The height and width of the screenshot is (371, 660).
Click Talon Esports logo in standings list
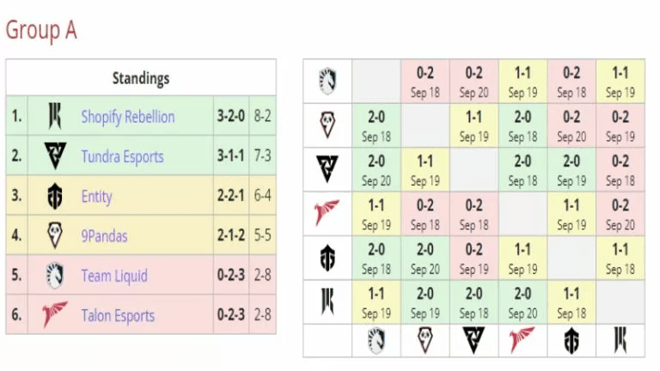[55, 315]
